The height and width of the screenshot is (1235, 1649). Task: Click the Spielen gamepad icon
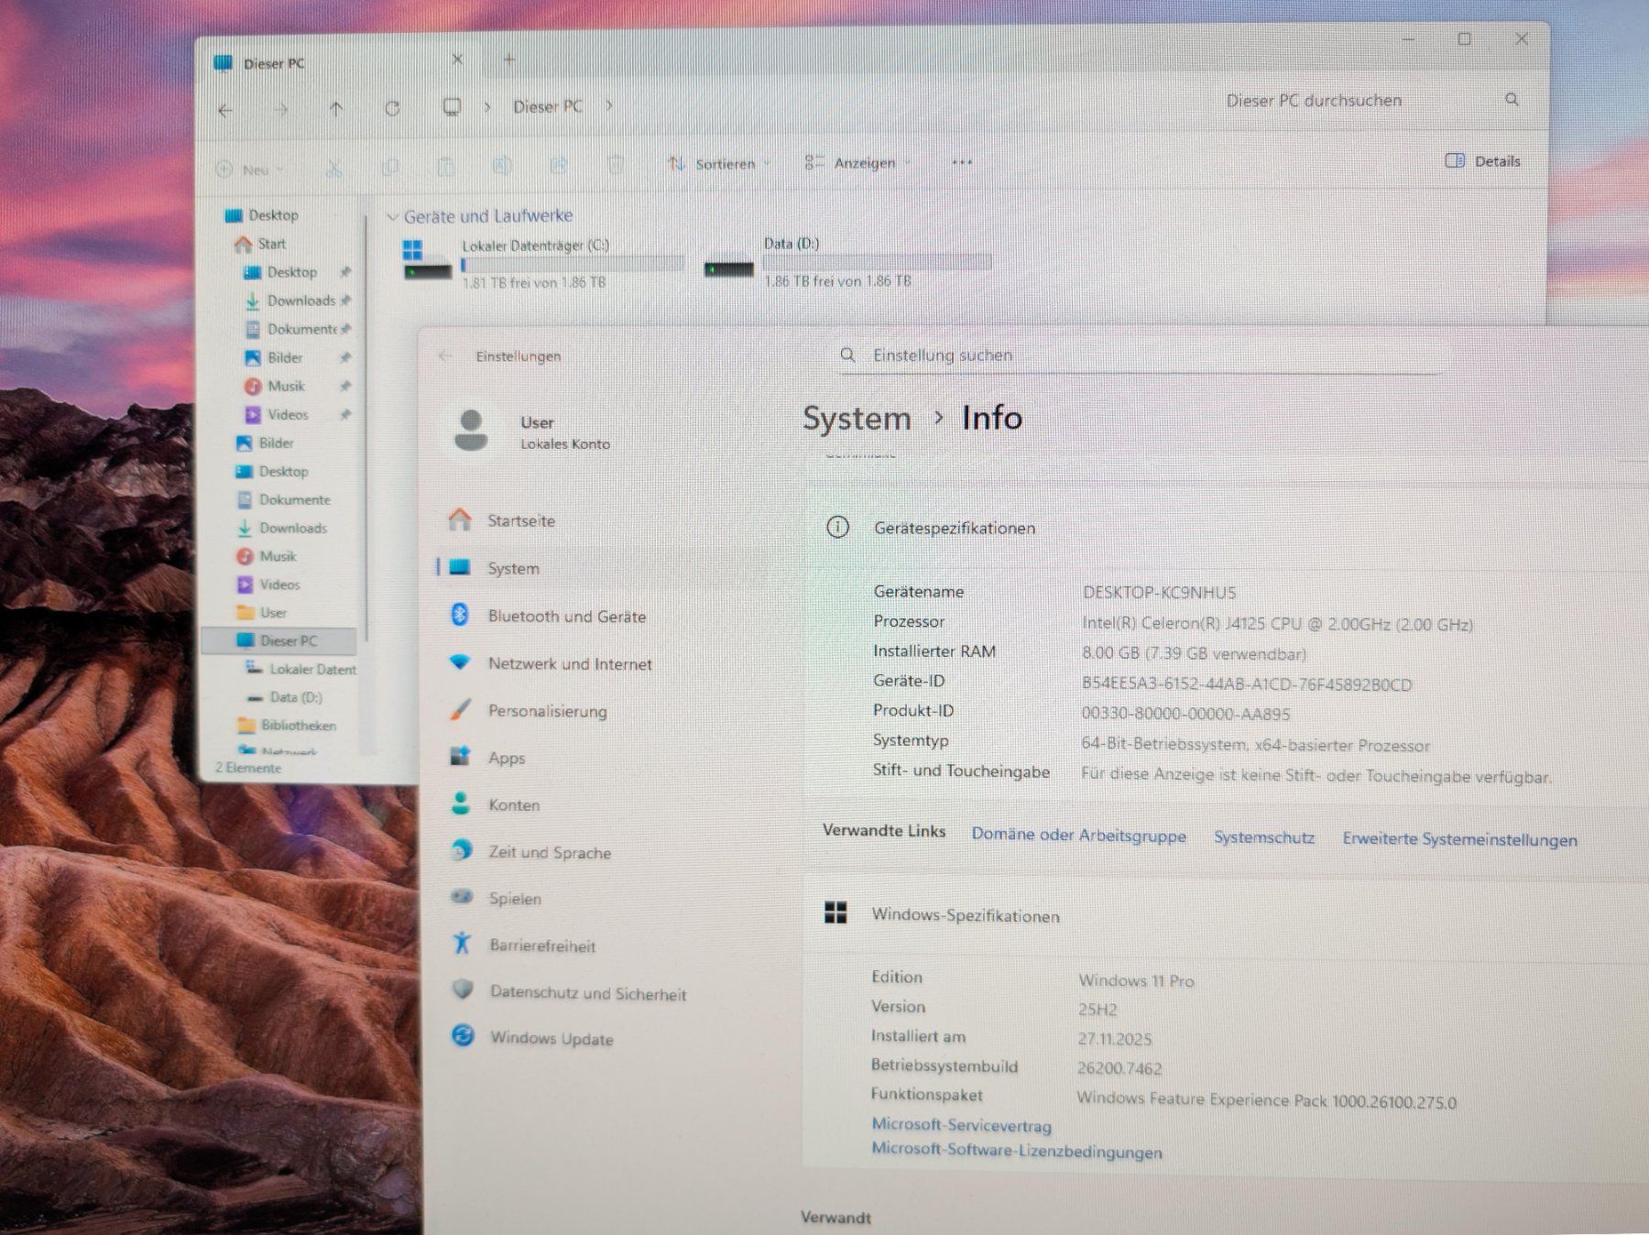click(462, 896)
